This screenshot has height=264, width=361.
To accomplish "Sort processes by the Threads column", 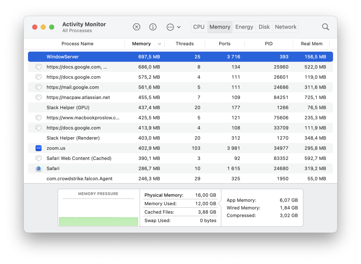I will pyautogui.click(x=185, y=44).
